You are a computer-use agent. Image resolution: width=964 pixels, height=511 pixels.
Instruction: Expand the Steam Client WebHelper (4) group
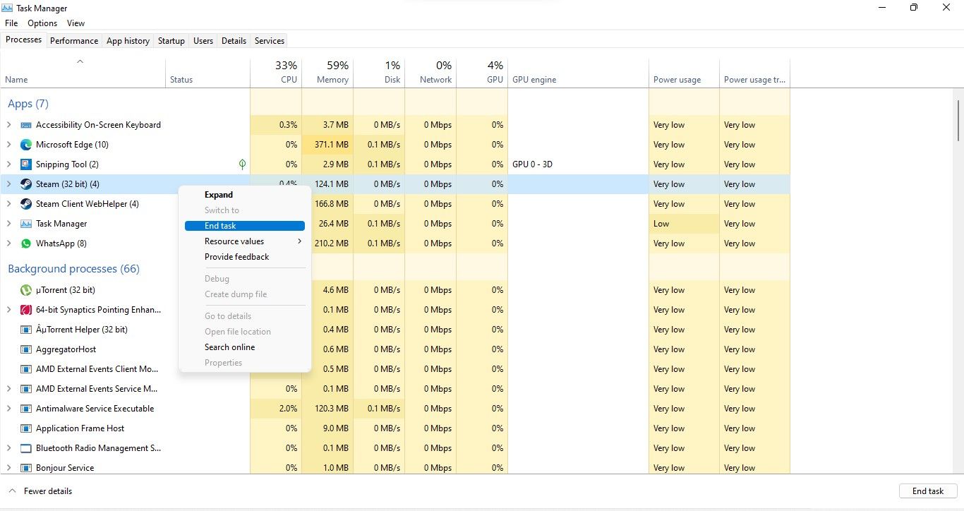[x=8, y=204]
